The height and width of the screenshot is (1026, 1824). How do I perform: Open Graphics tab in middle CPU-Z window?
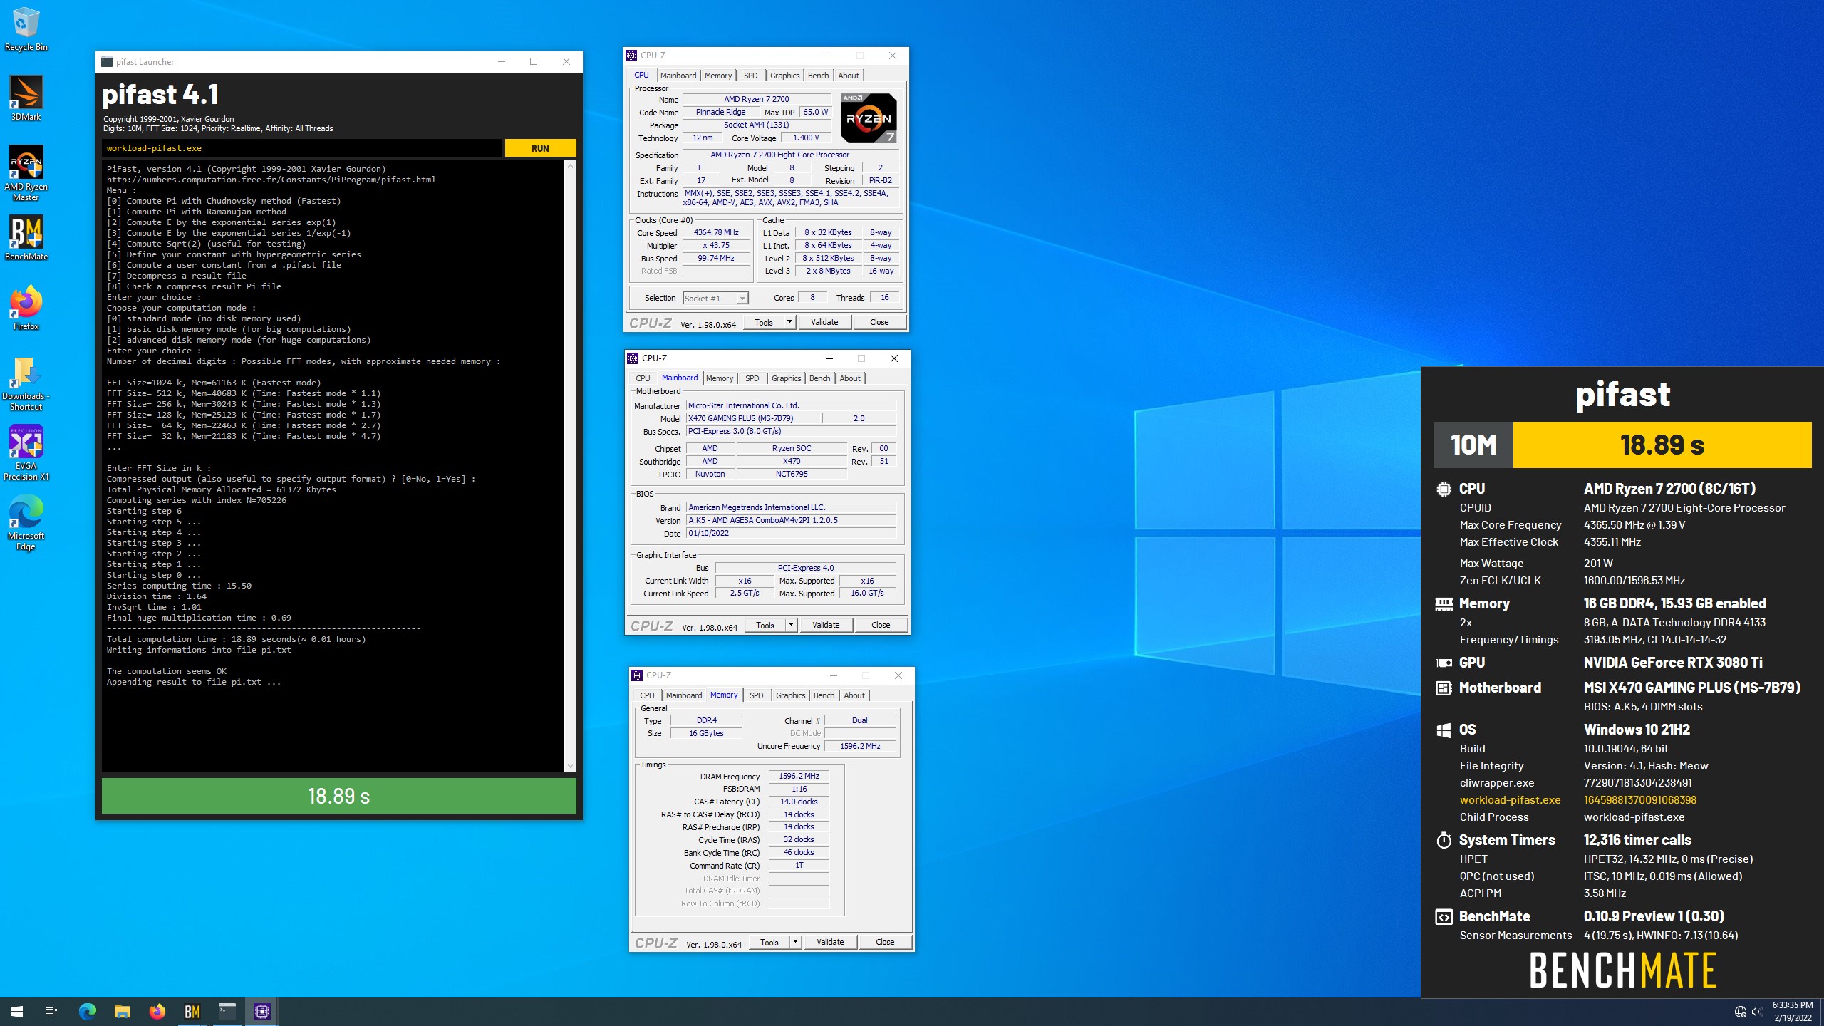coord(787,378)
